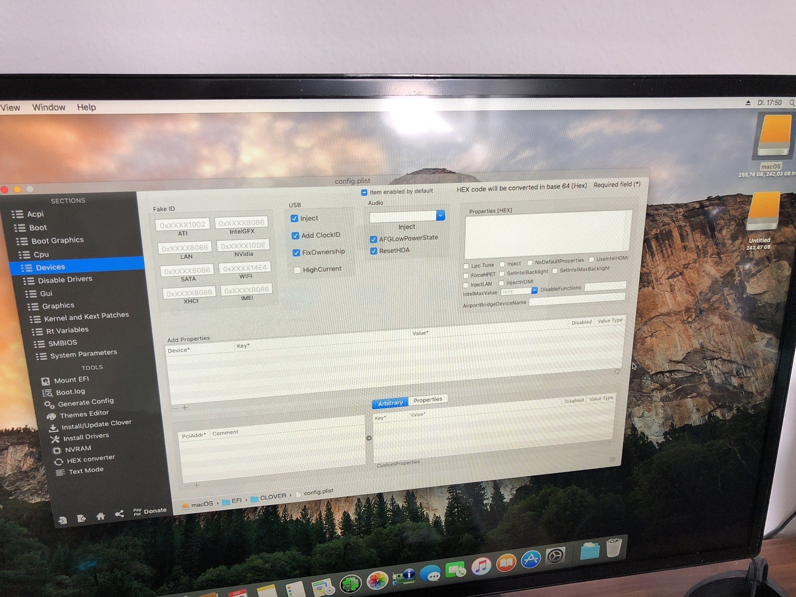Enable the InjectLAN checkbox

pyautogui.click(x=465, y=285)
